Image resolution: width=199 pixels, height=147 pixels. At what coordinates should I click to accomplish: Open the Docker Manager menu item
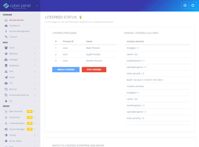pos(17,129)
